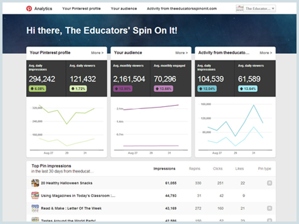Select the 251 clicks cell

pyautogui.click(x=220, y=183)
